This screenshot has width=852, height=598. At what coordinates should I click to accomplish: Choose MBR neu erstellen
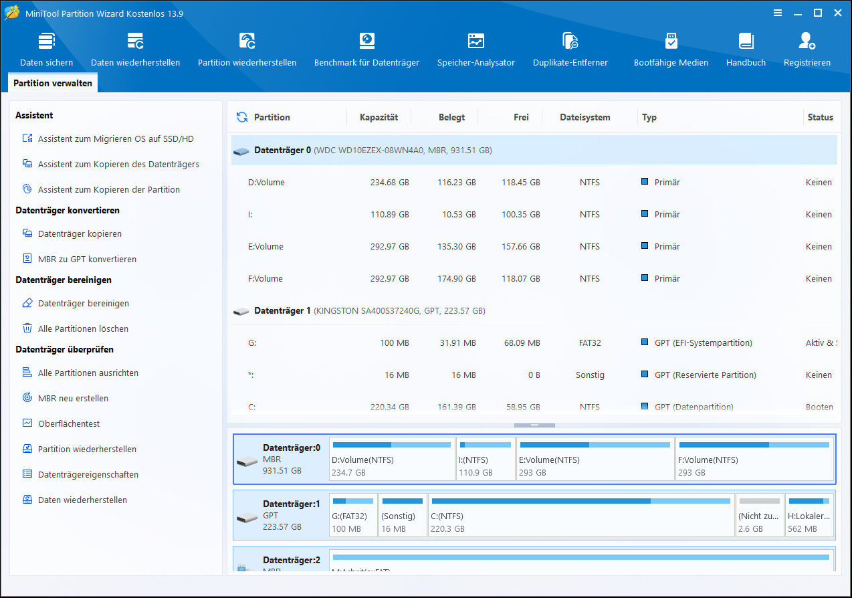[65, 398]
